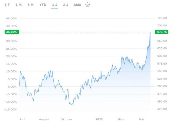The height and width of the screenshot is (127, 173).
Task: Click the Mai label on the time axis
Action: click(x=141, y=119)
